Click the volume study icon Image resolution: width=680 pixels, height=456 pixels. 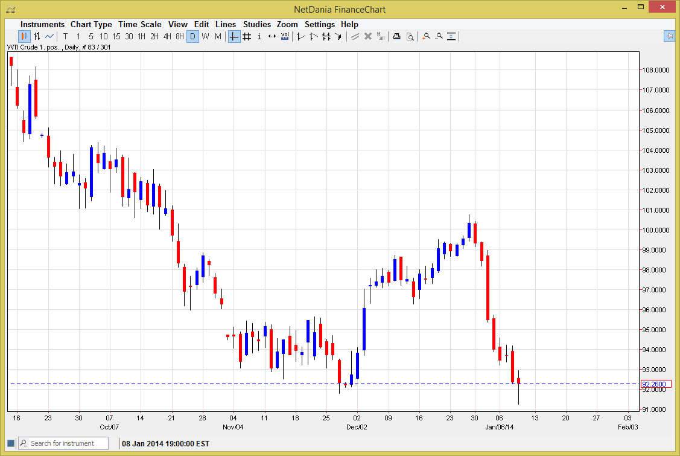(x=284, y=36)
